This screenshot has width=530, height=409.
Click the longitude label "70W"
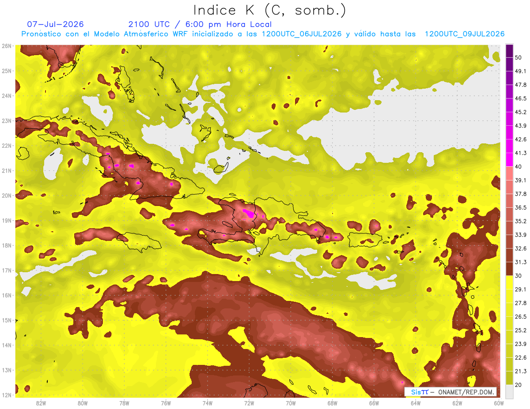[x=291, y=403]
